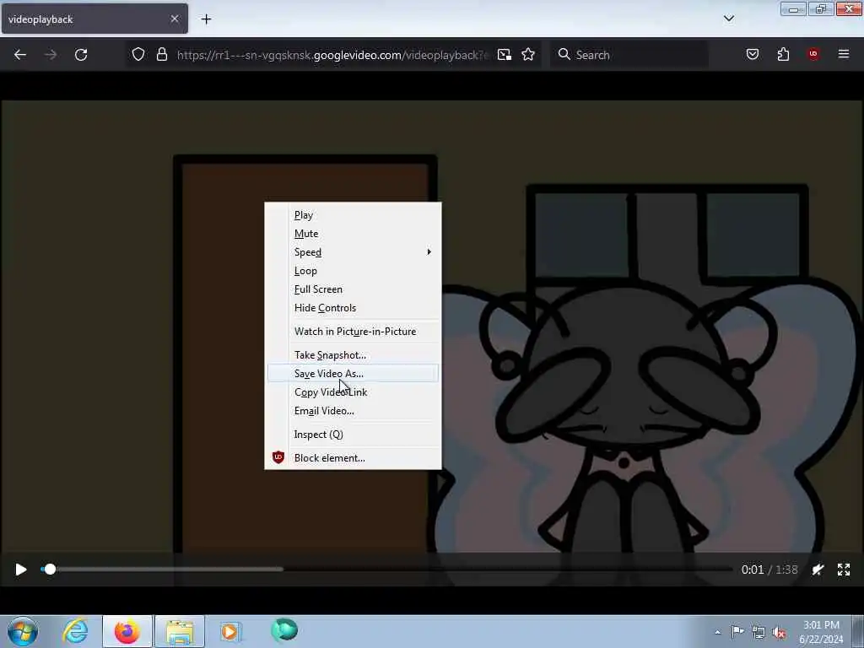Open the Firefox hamburger menu
Viewport: 864px width, 648px height.
[844, 54]
